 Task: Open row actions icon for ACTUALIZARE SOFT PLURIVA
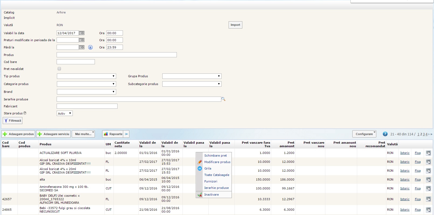(428, 153)
